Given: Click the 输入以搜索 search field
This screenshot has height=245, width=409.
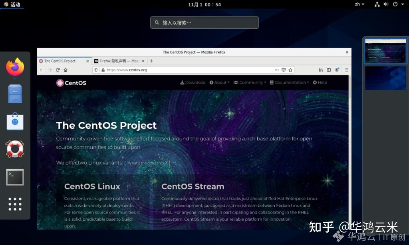Looking at the screenshot, I should pos(204,22).
